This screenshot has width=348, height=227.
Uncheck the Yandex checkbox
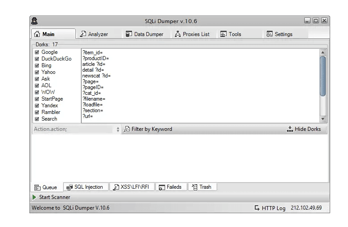point(37,105)
